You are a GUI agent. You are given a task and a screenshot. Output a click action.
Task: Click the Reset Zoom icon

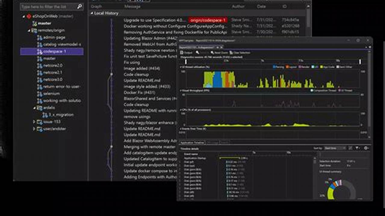click(212, 52)
